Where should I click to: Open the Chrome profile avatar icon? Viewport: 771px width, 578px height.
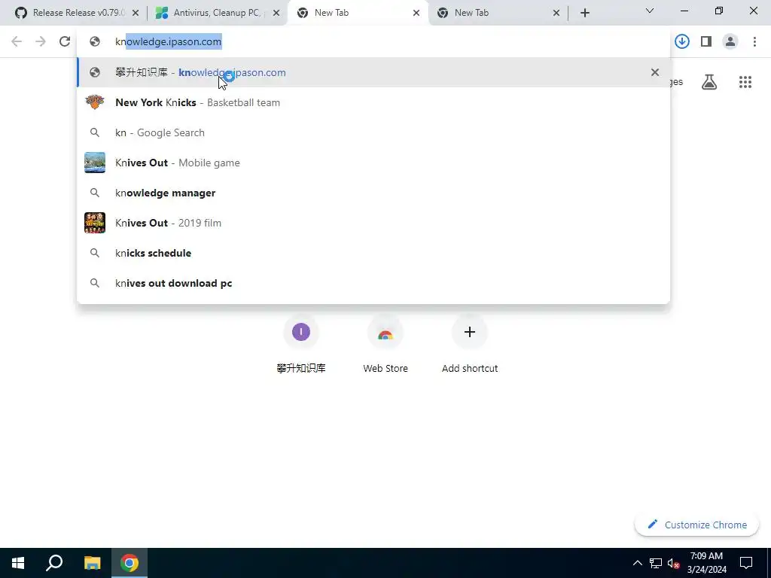click(730, 42)
